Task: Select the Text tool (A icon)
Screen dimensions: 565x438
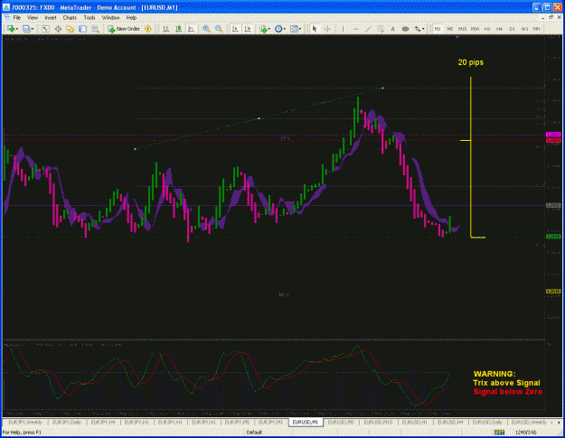Action: pos(392,29)
